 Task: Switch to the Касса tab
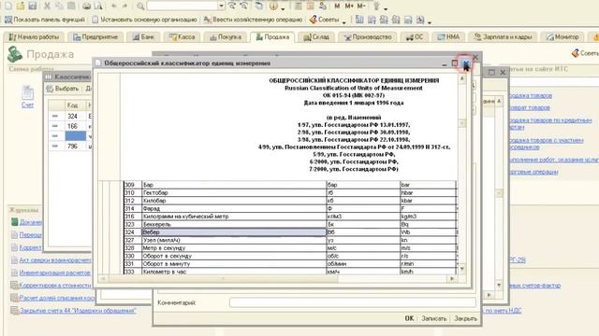click(x=183, y=37)
